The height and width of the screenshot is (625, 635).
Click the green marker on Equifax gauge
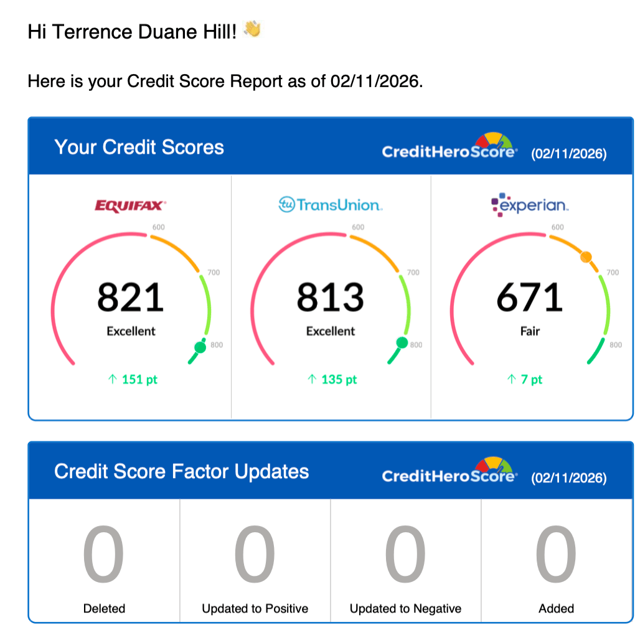[x=200, y=347]
